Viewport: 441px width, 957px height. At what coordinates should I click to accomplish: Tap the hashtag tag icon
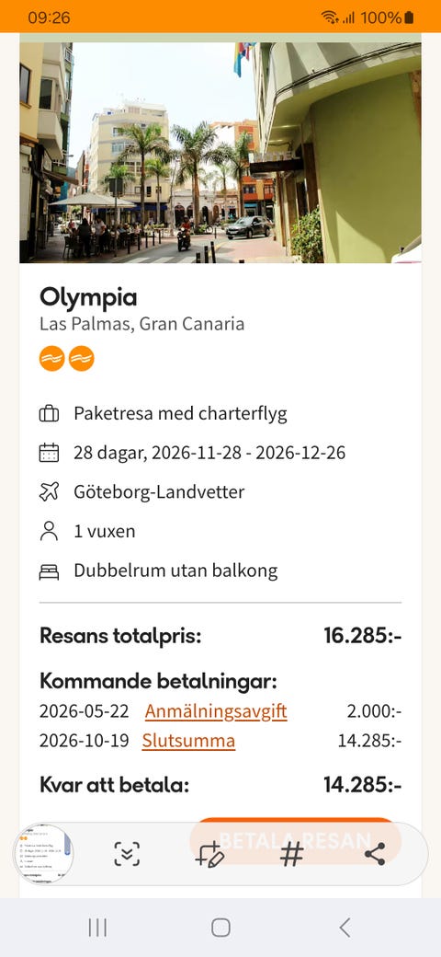click(292, 854)
